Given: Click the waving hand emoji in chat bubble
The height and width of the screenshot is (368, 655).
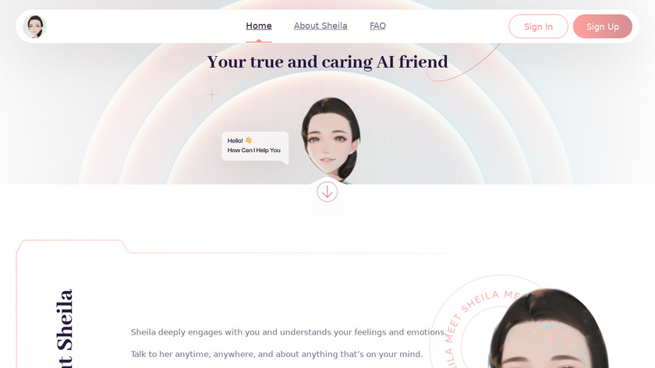Looking at the screenshot, I should [x=249, y=140].
